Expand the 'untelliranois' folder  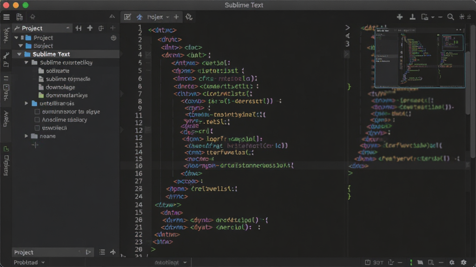[x=26, y=103]
